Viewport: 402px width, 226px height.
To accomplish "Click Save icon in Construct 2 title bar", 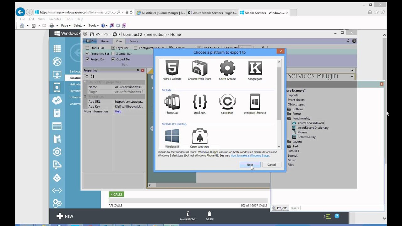I will (x=92, y=34).
